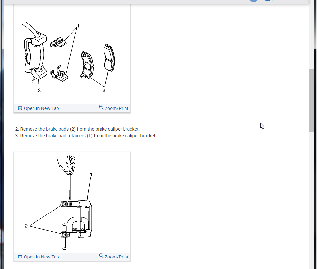
Task: Select step 2 text 'Remove the brake pads'
Action: pos(44,129)
